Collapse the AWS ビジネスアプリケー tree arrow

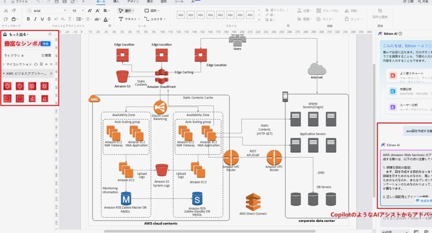pyautogui.click(x=4, y=73)
